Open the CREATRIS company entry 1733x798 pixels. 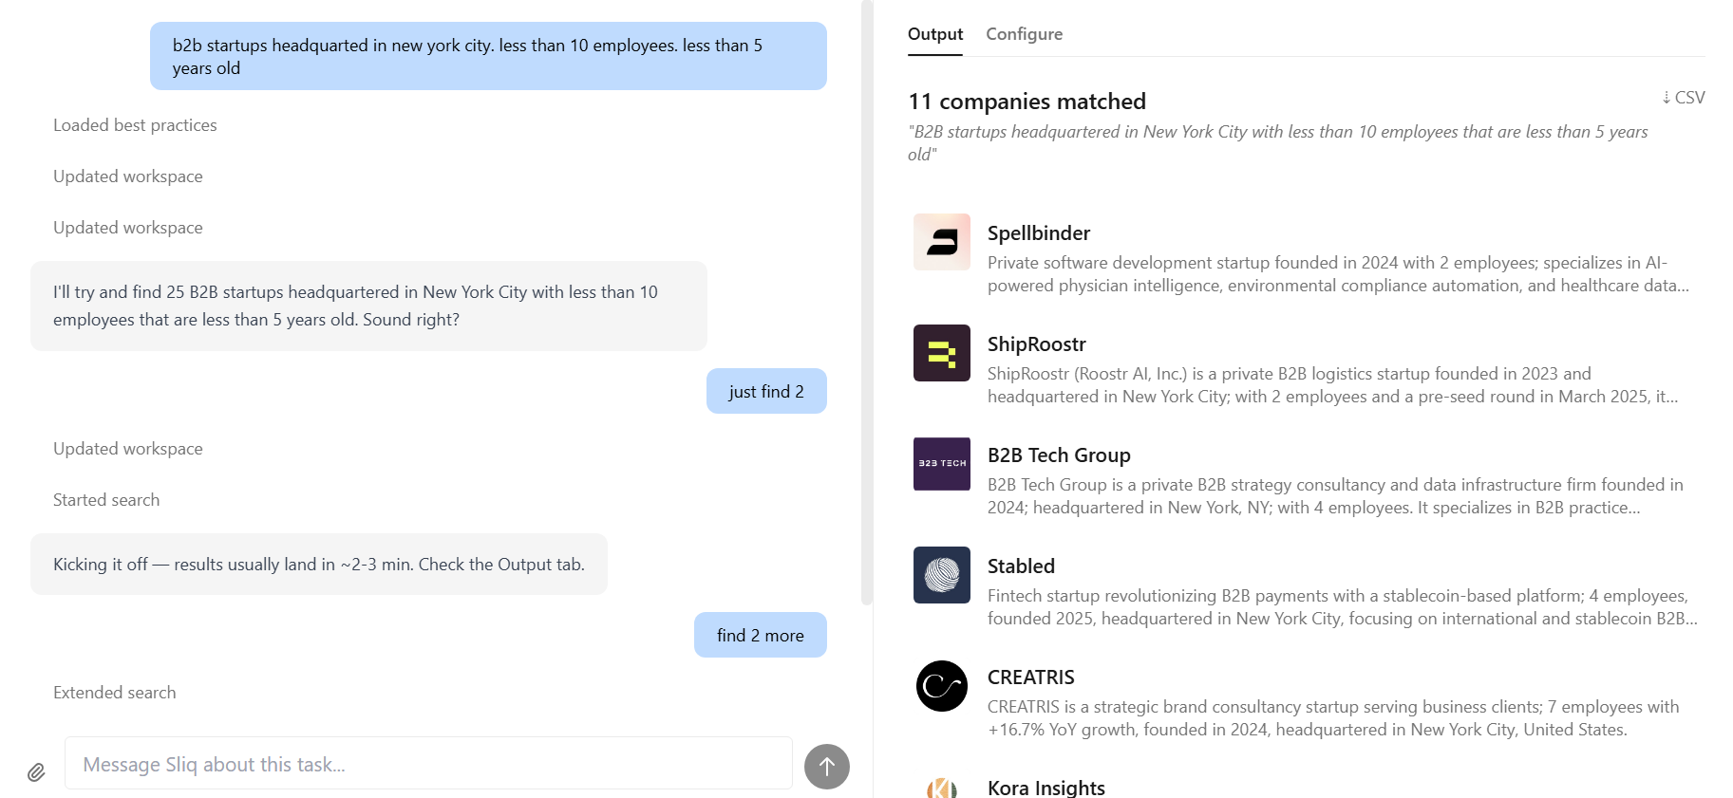click(x=1030, y=677)
